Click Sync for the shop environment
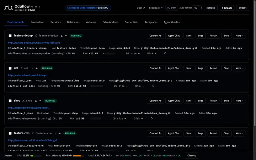 [189, 101]
